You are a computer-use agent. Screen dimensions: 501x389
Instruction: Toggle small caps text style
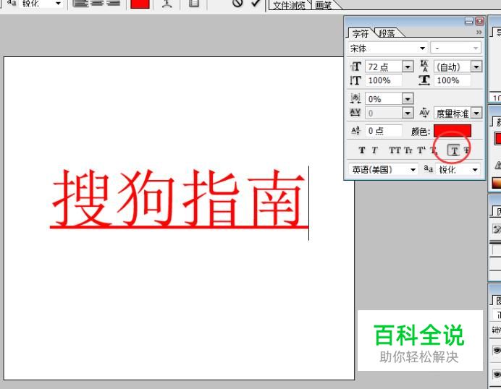point(408,150)
